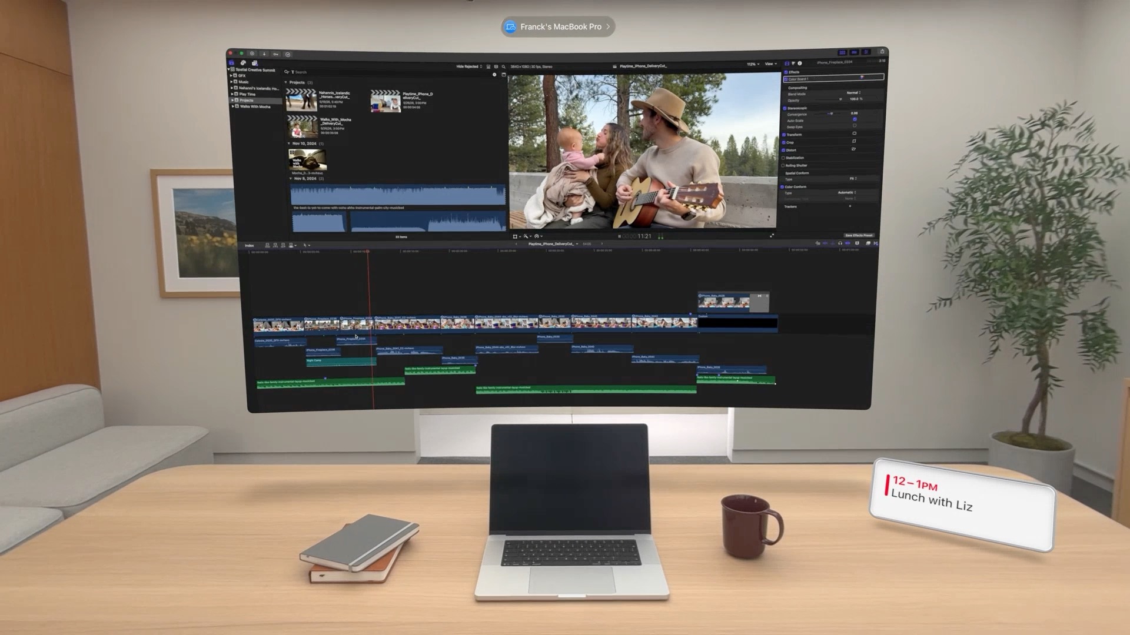This screenshot has height=635, width=1130.
Task: Enable the Swap Eyes checkbox
Action: coord(855,125)
